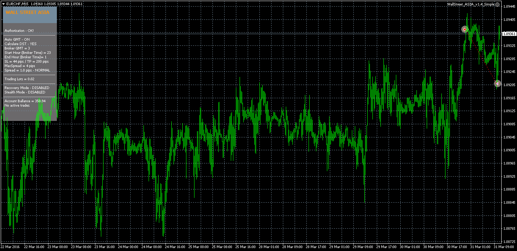
Task: Click the 'Calculate DST - YES' line
Action: coord(21,44)
